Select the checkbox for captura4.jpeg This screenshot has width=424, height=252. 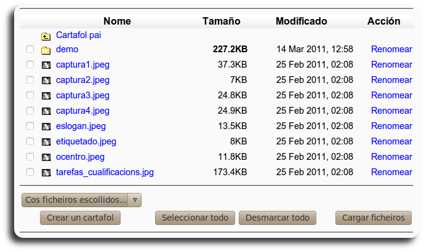pyautogui.click(x=30, y=111)
